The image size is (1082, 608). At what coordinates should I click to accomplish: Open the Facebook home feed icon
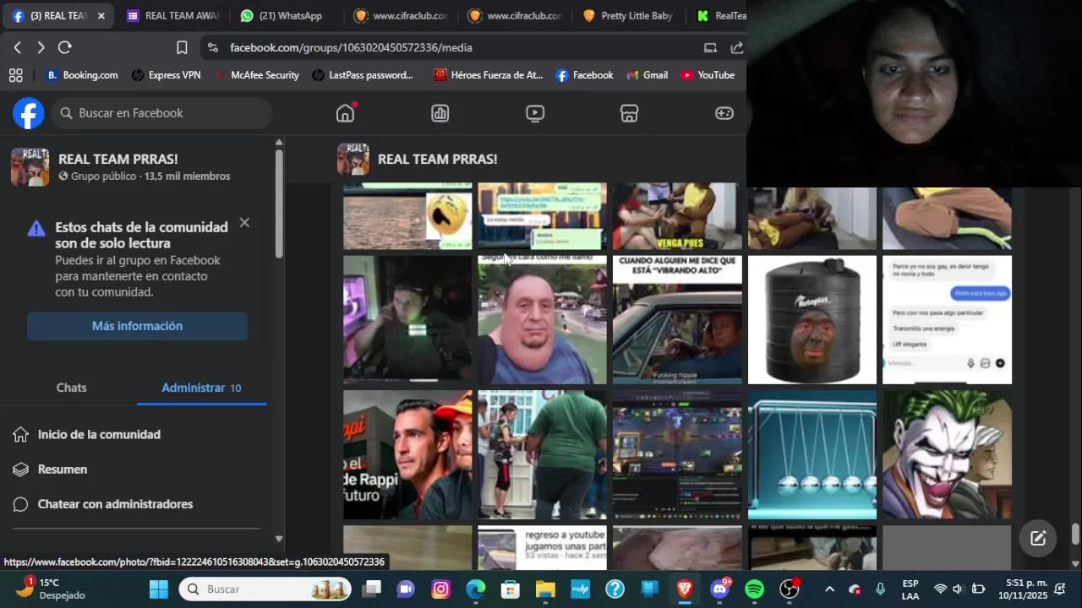click(345, 113)
